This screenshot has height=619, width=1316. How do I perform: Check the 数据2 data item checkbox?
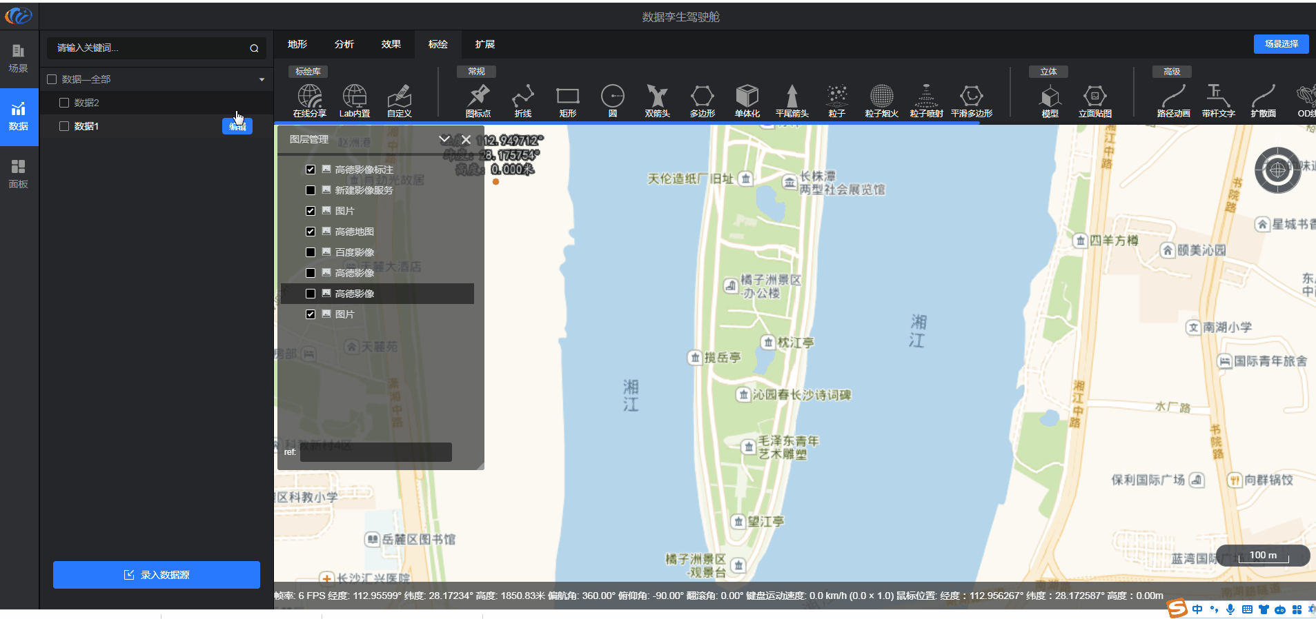pyautogui.click(x=64, y=103)
